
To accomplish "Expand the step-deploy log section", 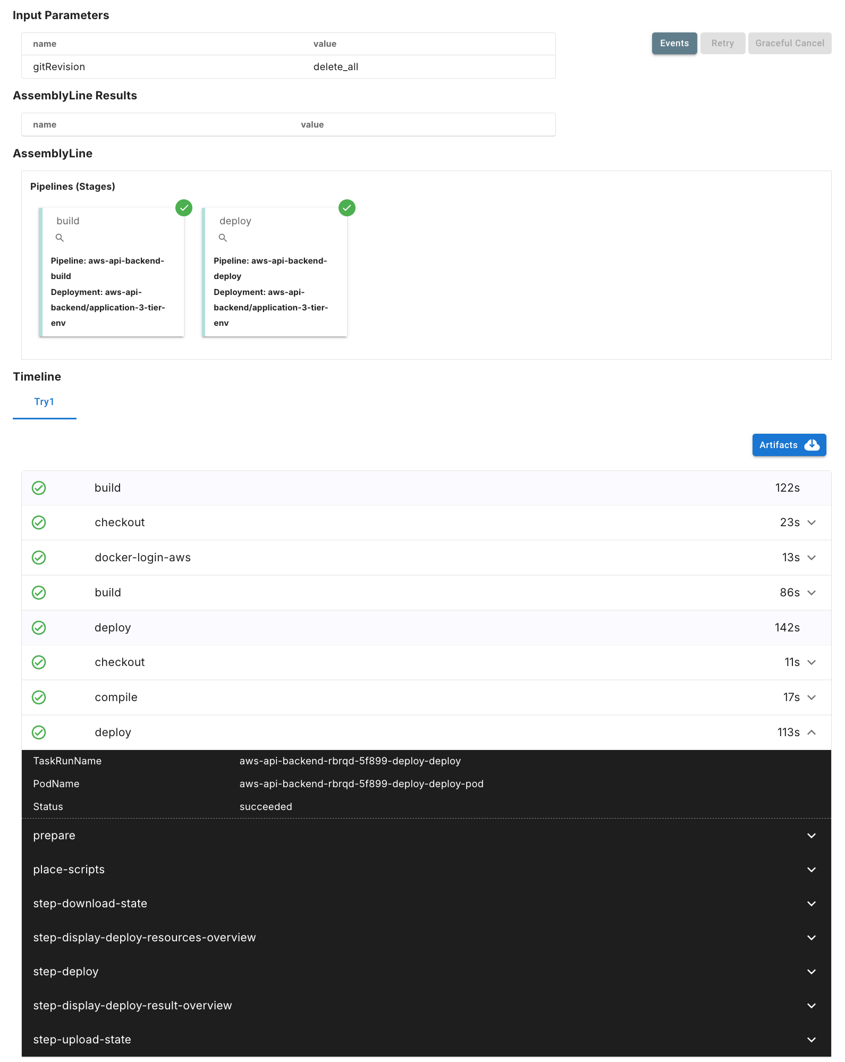I will (811, 972).
